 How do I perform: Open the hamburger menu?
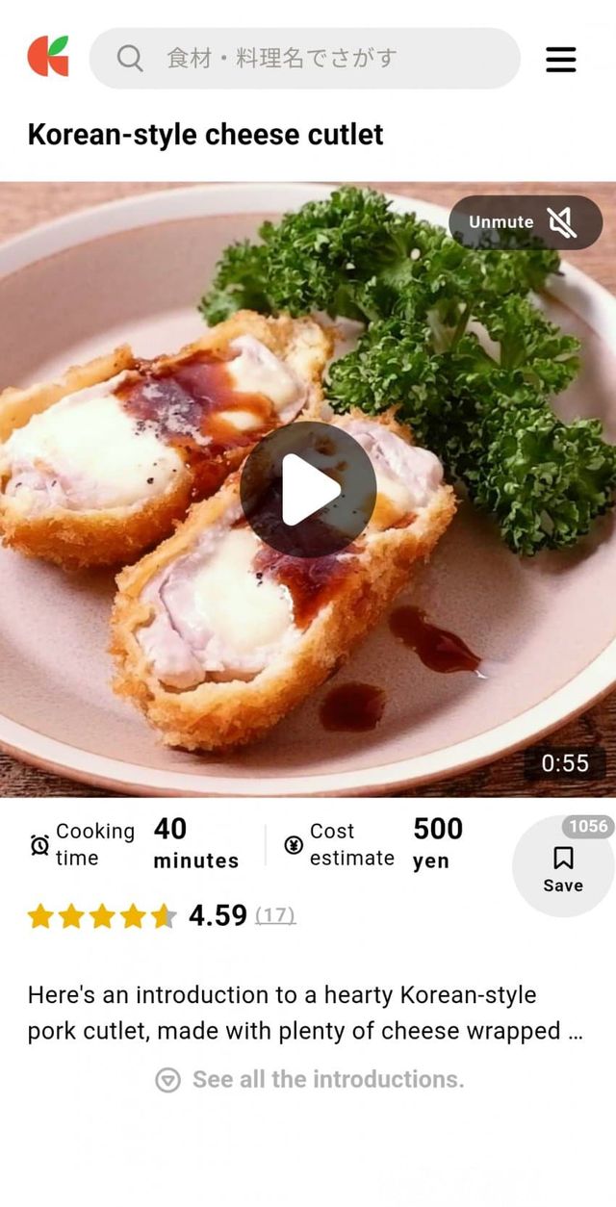(561, 59)
